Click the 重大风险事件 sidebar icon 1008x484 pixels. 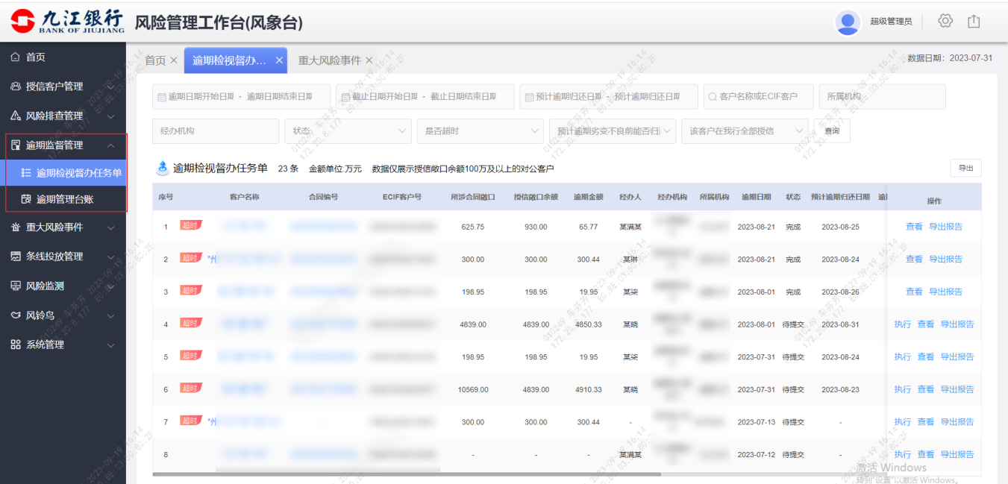click(x=16, y=227)
